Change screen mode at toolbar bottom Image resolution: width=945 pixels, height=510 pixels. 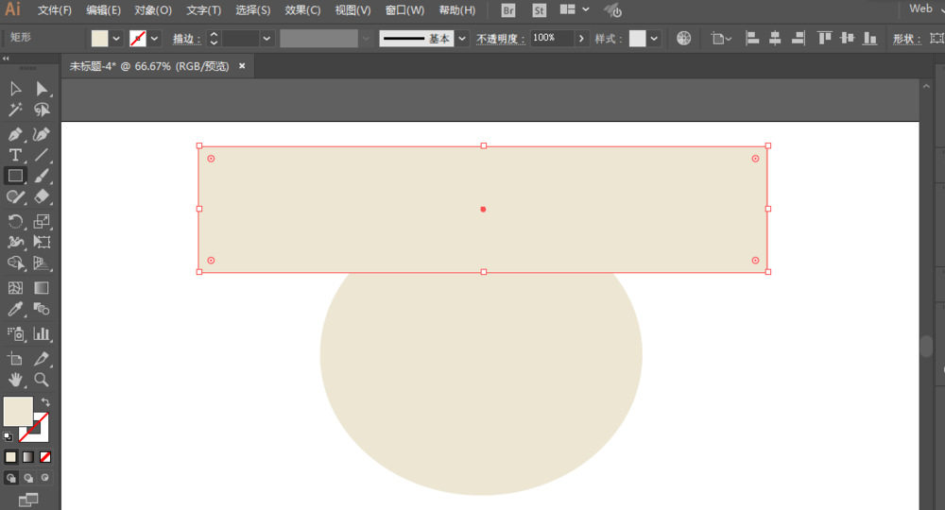tap(28, 500)
